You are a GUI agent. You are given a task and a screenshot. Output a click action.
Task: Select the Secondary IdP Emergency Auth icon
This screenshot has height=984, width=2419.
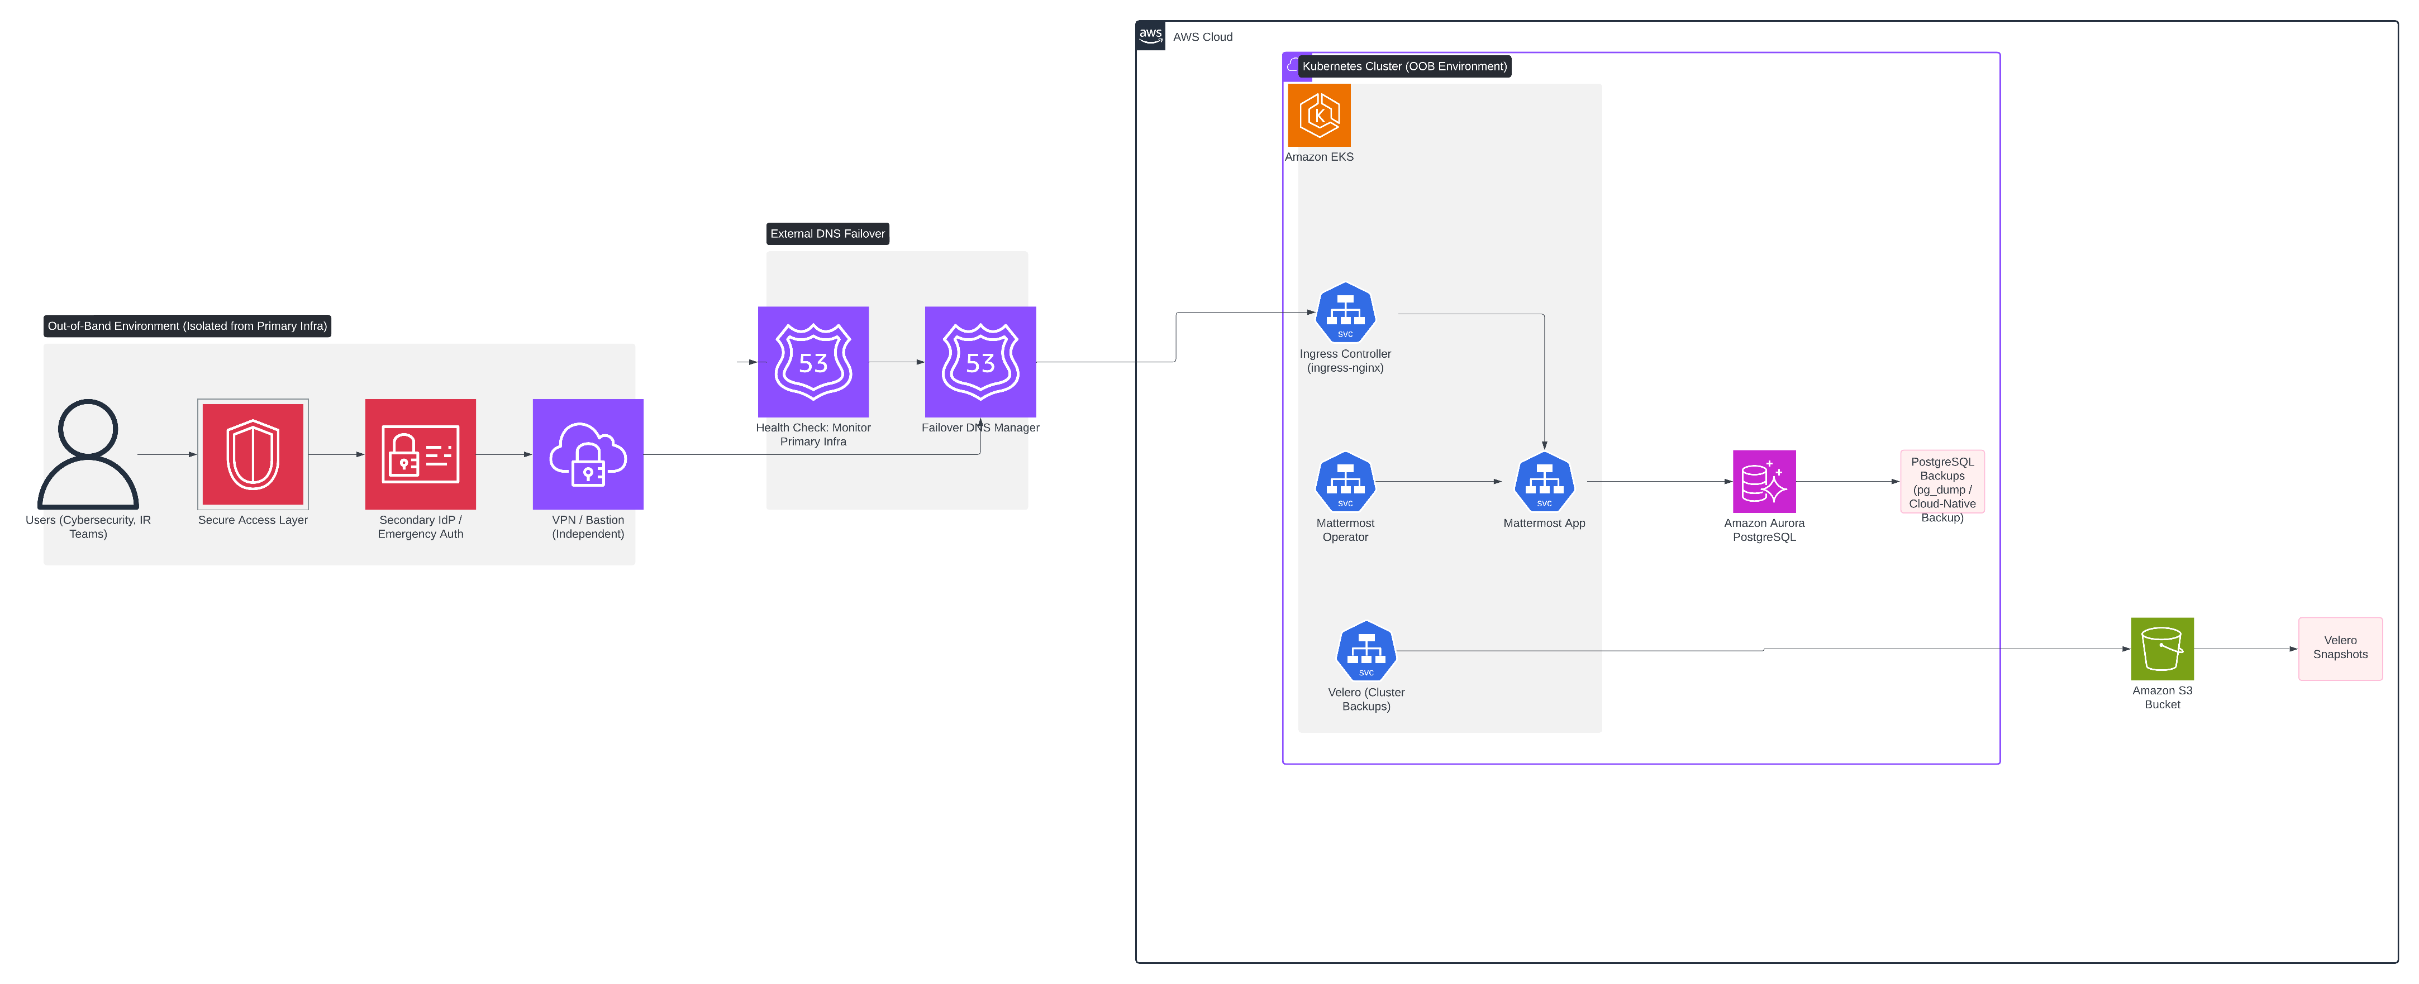click(420, 455)
